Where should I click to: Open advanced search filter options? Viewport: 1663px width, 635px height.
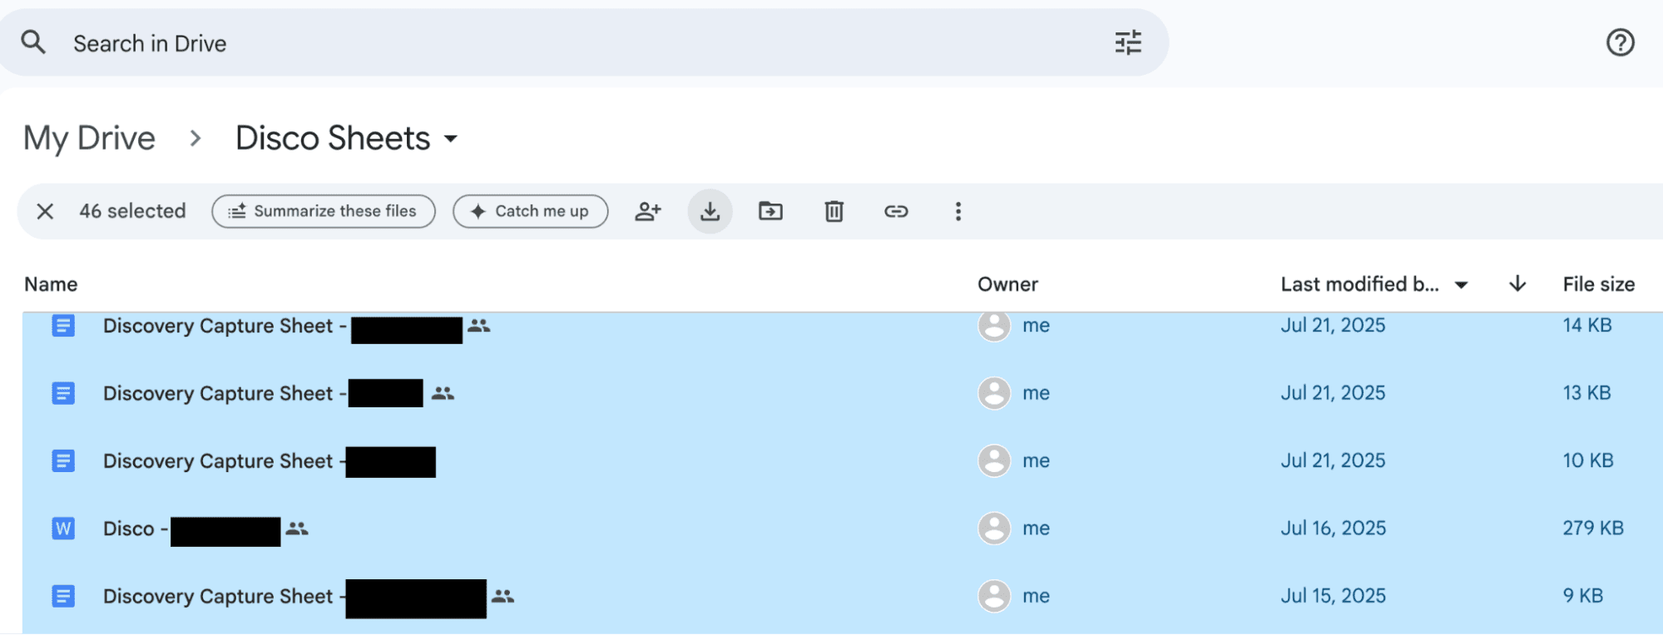coord(1127,42)
